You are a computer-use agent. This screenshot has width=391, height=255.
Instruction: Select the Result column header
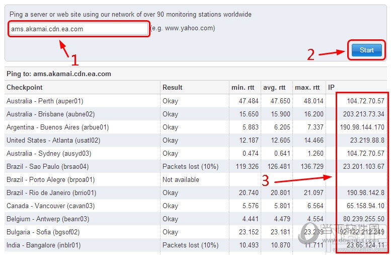tap(172, 87)
